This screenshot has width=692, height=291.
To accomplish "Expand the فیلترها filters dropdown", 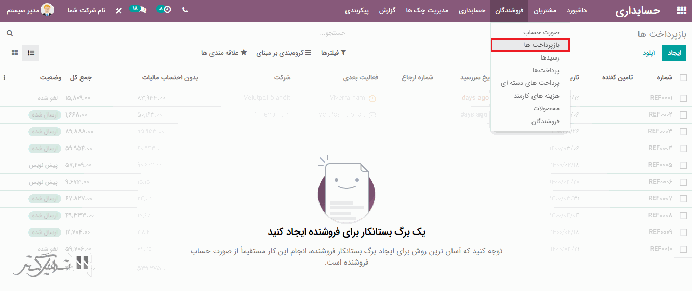I will coord(333,53).
